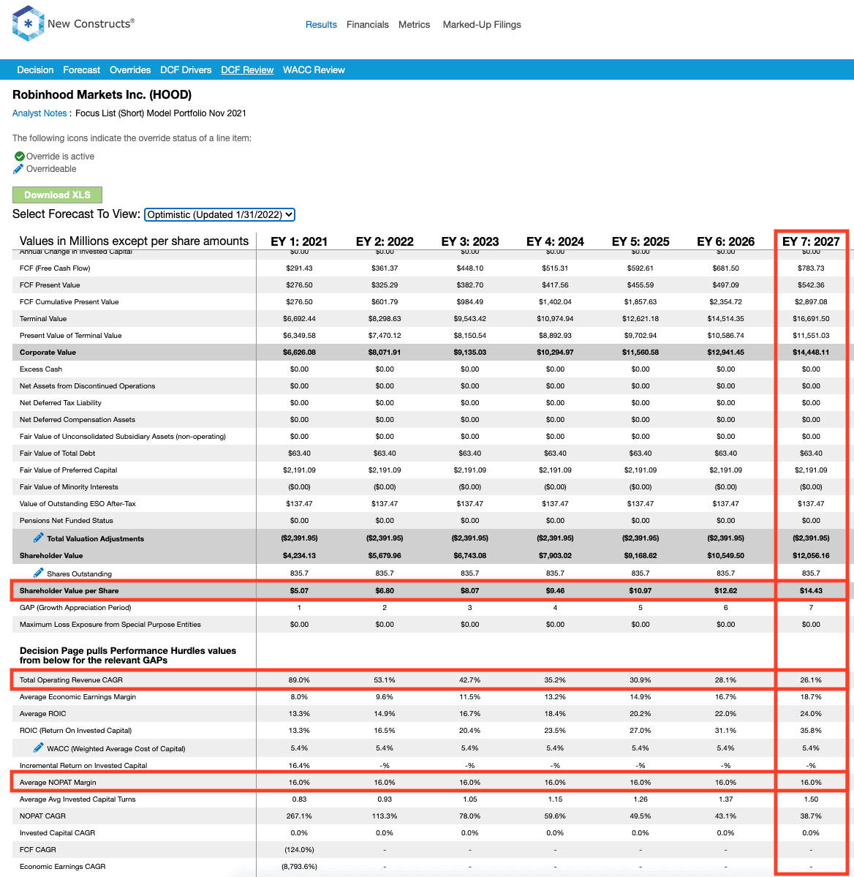Click the 'Focus List (Short) Model Portfolio Nov 2021' note

pyautogui.click(x=161, y=113)
